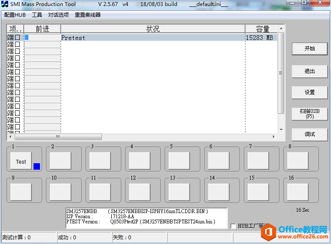
Task: Open the 重置集线器 menu
Action: (x=88, y=15)
